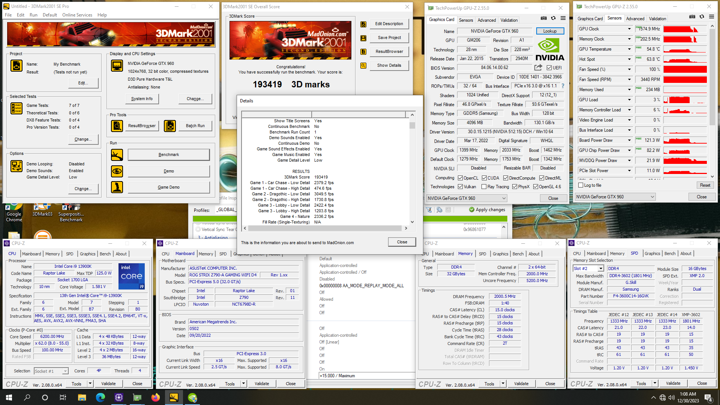Click the Details list vertical scrollbar thumb

tap(412, 125)
